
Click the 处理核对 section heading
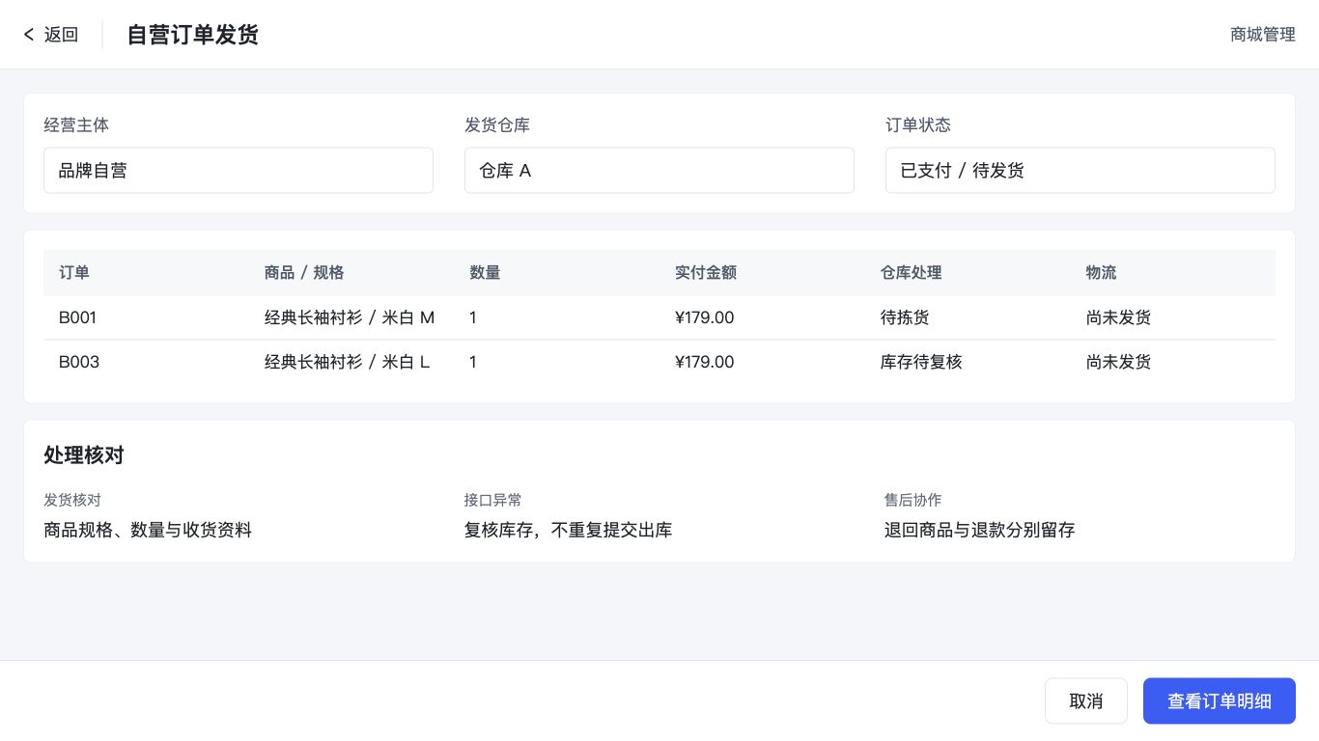(84, 455)
